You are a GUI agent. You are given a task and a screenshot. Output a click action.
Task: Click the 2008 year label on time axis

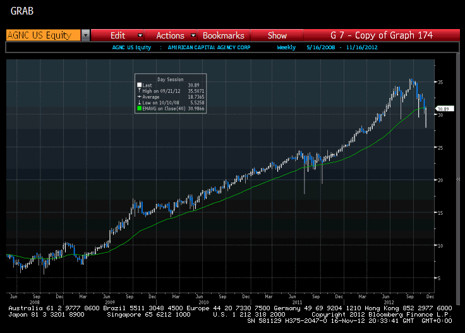(35, 302)
